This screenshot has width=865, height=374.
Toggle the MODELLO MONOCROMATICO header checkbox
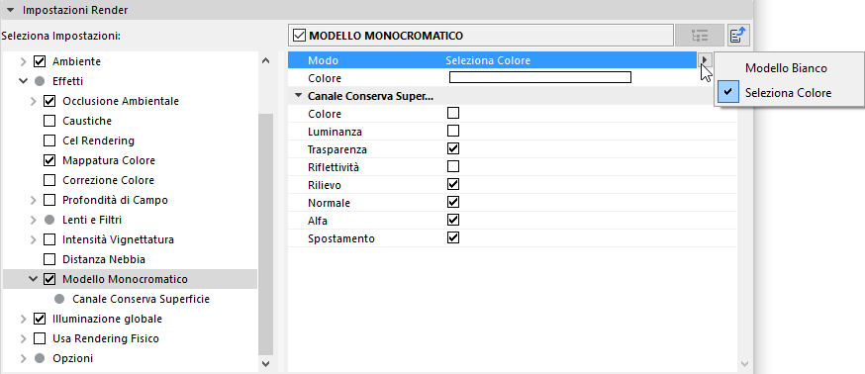(299, 36)
